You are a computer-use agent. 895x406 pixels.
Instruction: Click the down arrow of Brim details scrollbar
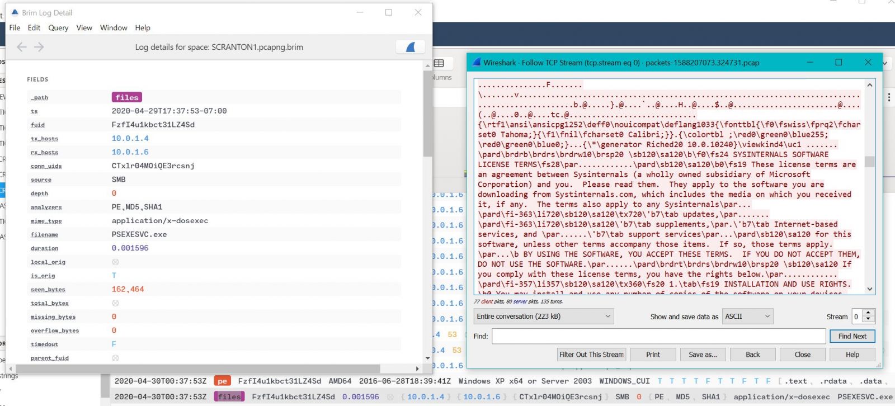pos(428,358)
